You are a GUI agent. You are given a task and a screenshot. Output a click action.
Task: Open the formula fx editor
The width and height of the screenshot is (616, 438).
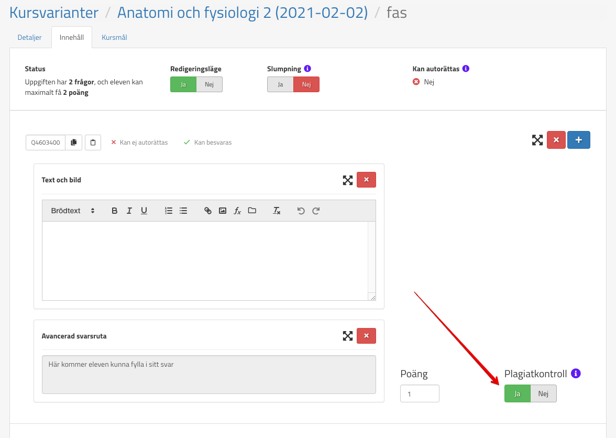click(237, 211)
